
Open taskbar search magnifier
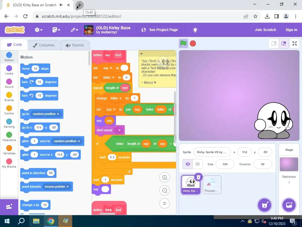tap(21, 221)
